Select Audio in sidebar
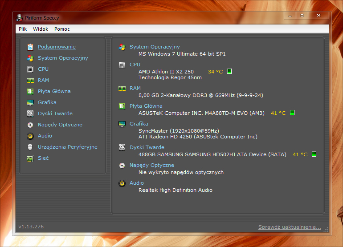343x247 pixels. (45, 136)
